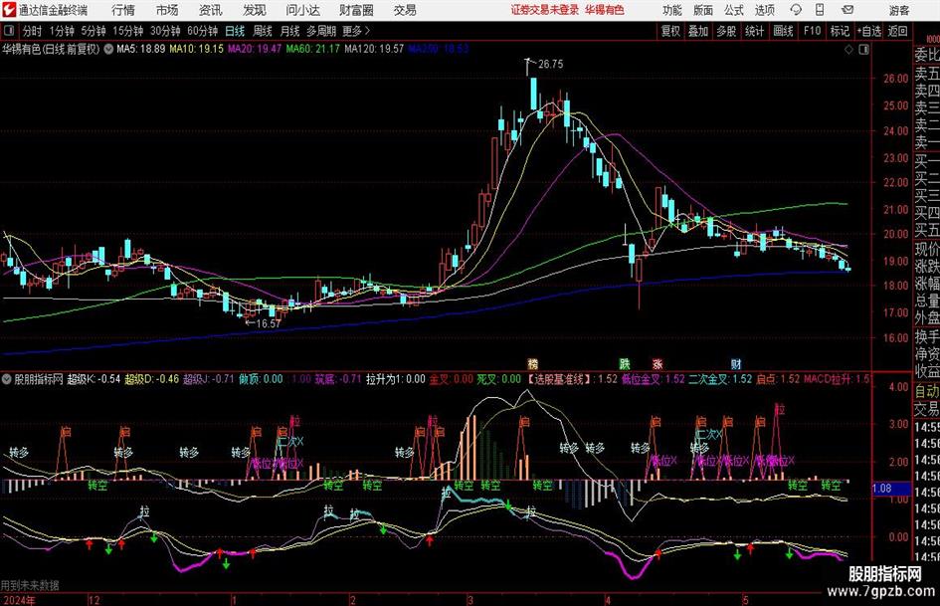Open the 公式 menu

click(733, 10)
